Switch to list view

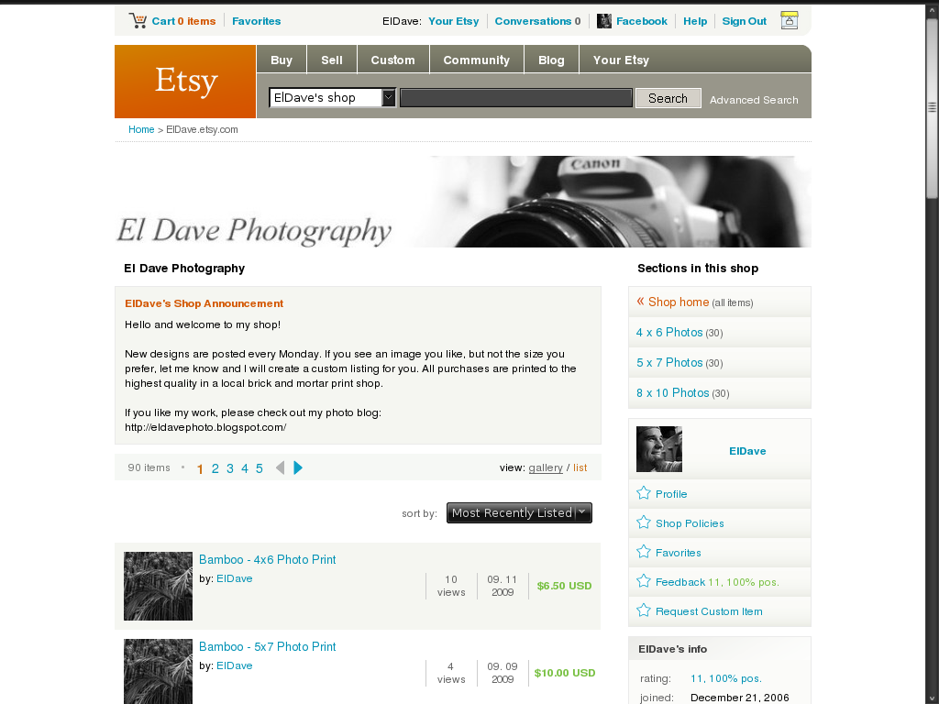[580, 468]
